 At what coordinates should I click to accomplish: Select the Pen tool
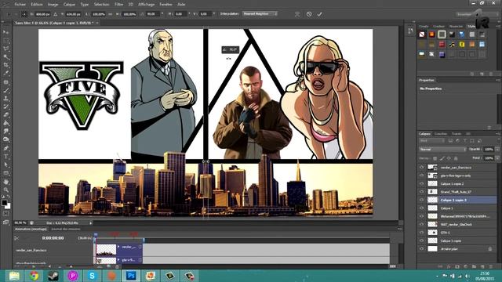5,148
